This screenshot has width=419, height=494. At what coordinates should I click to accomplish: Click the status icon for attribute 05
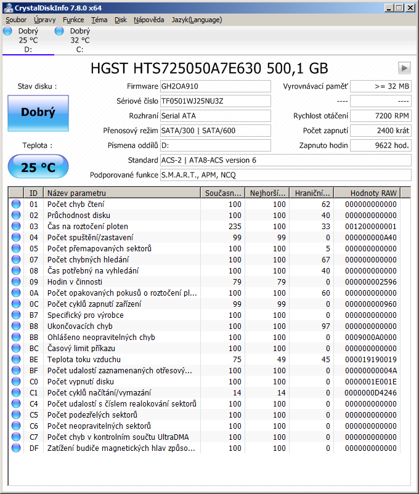(x=16, y=248)
